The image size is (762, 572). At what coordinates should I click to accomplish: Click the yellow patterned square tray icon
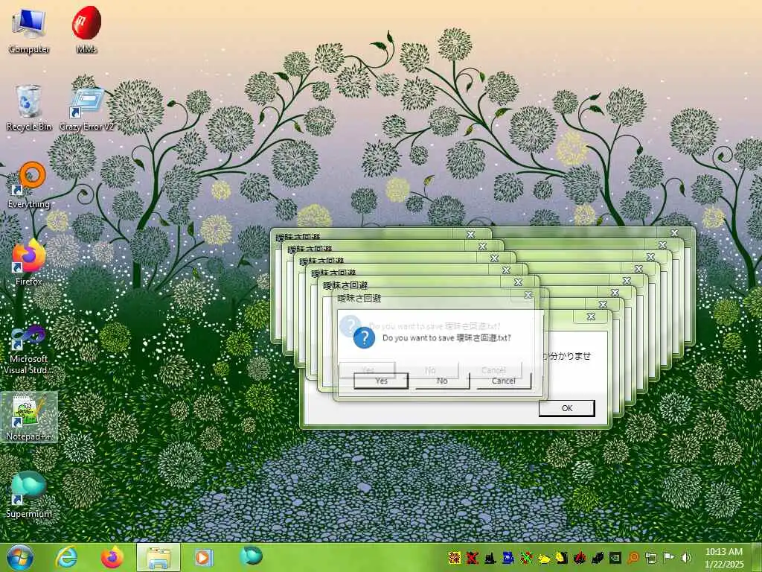455,557
